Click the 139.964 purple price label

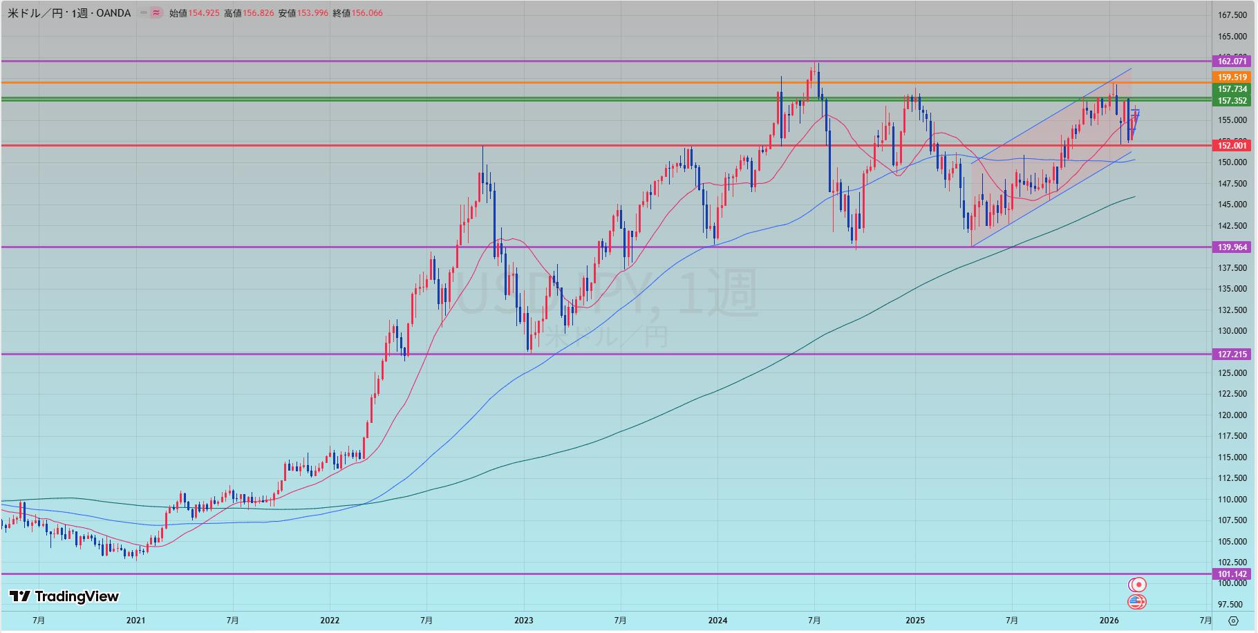point(1232,247)
